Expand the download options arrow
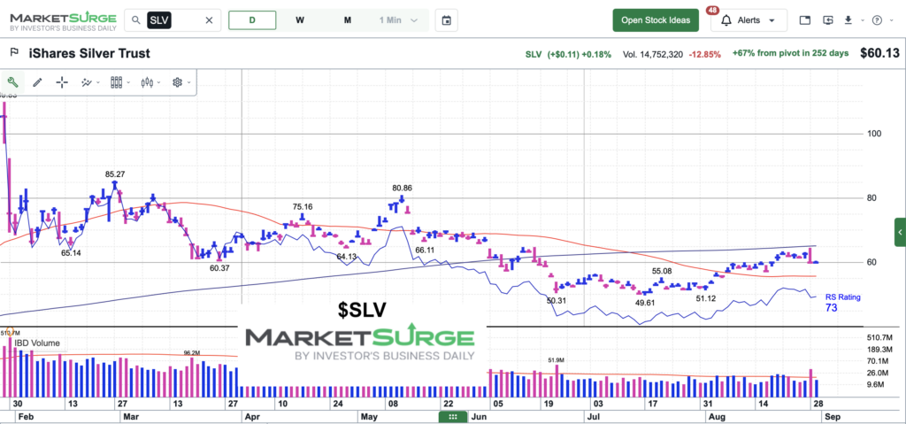The width and height of the screenshot is (906, 424). coord(862,20)
